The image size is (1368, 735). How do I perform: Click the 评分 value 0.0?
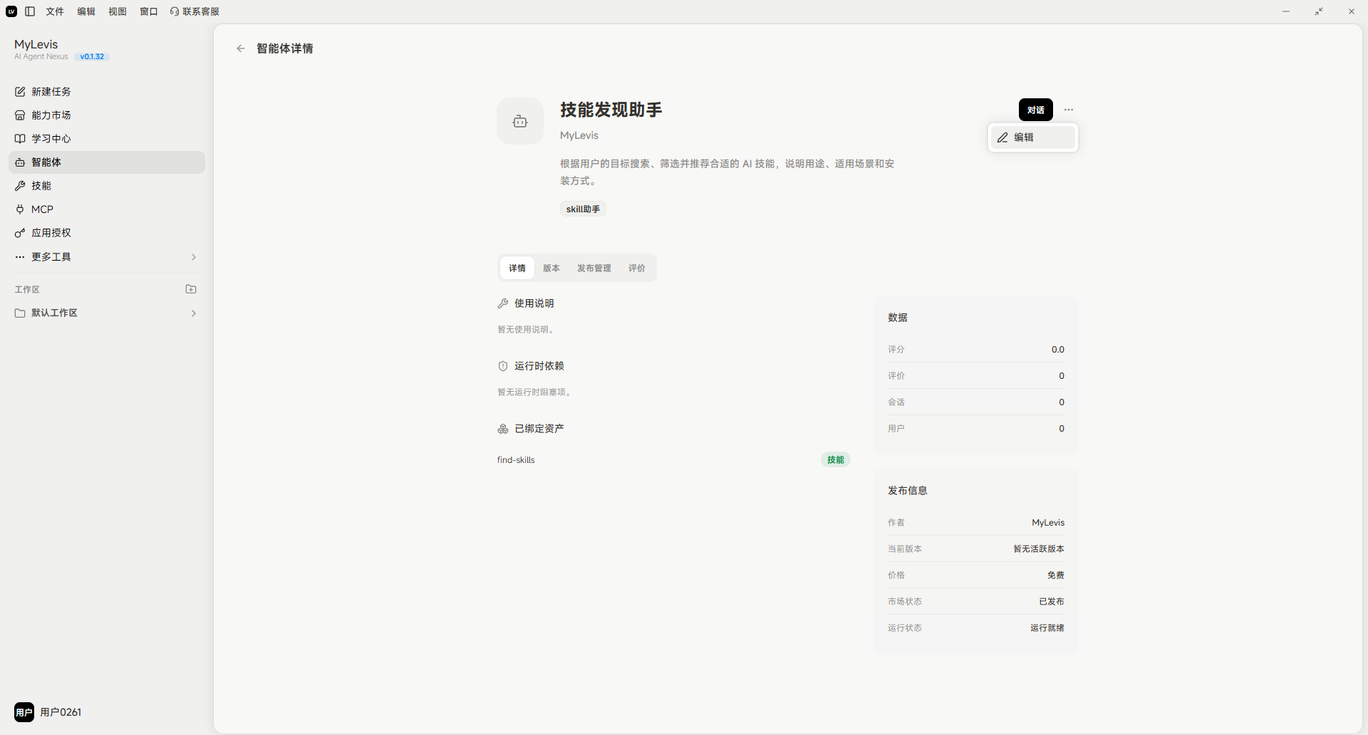pyautogui.click(x=1058, y=350)
